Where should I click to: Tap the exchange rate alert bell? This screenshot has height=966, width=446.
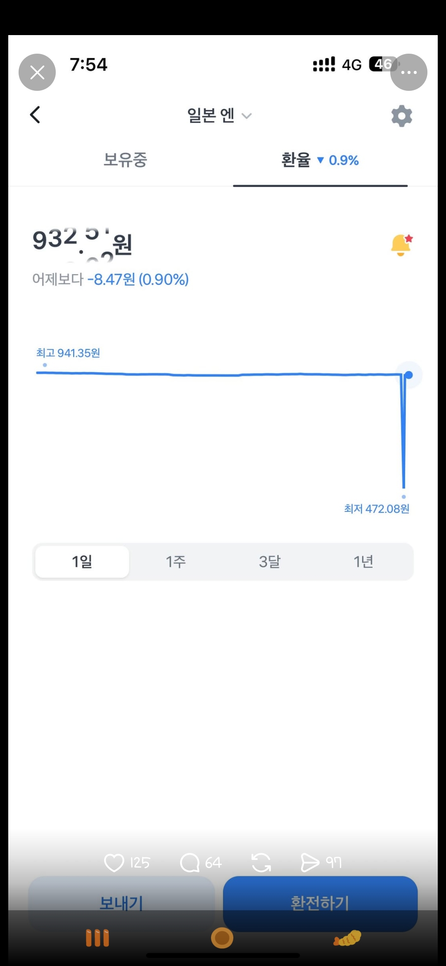tap(401, 245)
